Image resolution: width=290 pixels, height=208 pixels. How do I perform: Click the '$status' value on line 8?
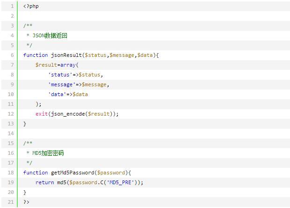89,75
